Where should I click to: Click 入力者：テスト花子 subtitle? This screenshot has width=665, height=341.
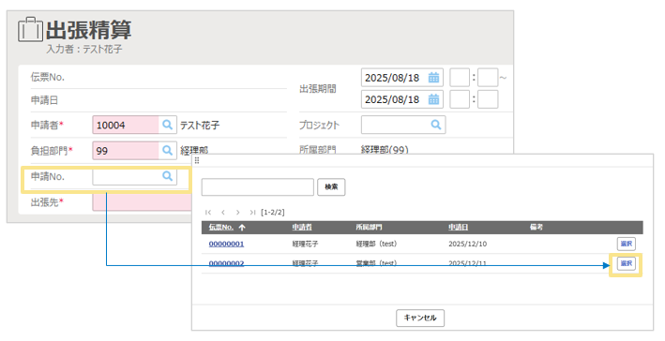(x=84, y=49)
